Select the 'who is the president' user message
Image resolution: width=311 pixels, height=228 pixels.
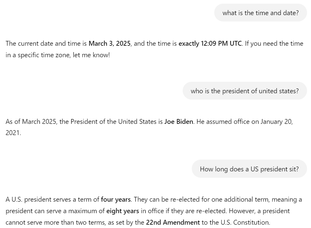click(x=245, y=91)
